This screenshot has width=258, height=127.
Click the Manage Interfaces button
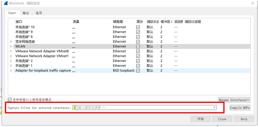(x=234, y=100)
